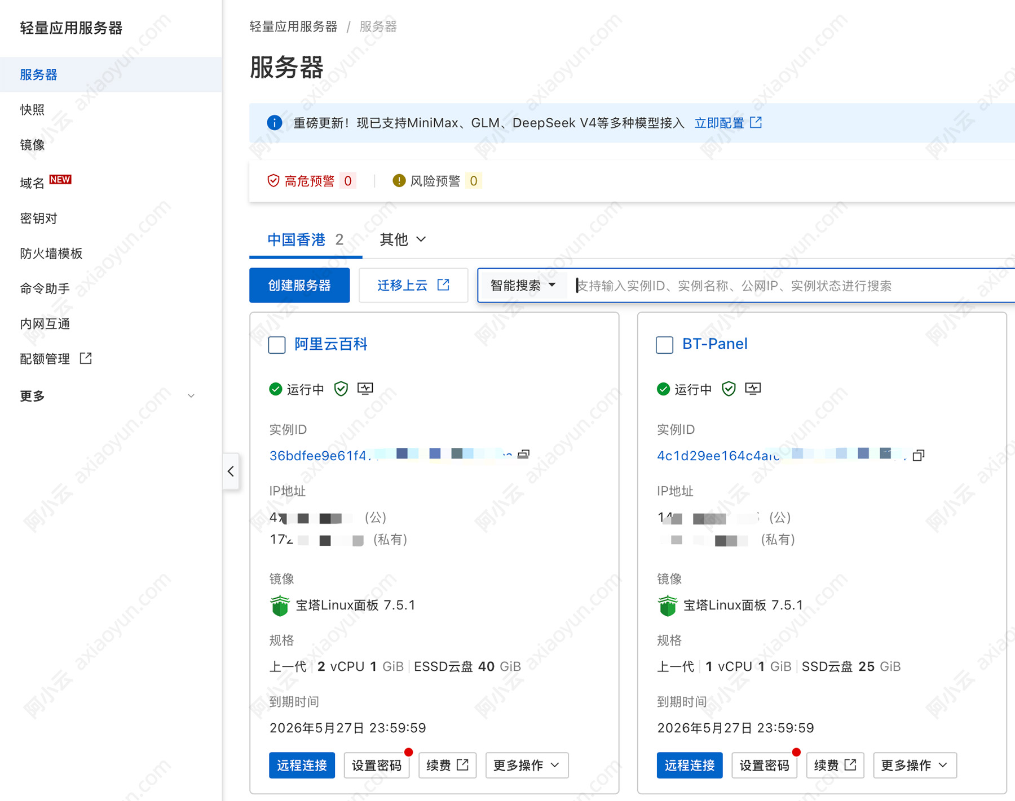This screenshot has width=1015, height=801.
Task: Open the 阿里云百科 server details
Action: 331,344
